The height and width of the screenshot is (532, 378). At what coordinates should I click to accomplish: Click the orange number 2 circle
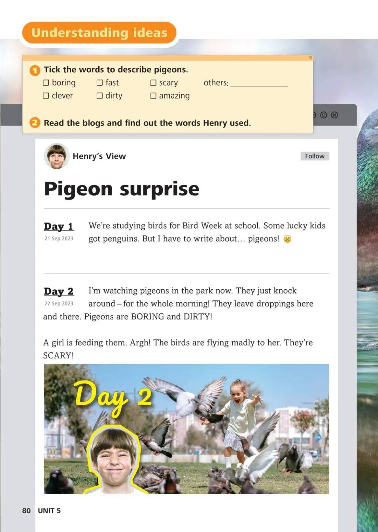click(35, 123)
